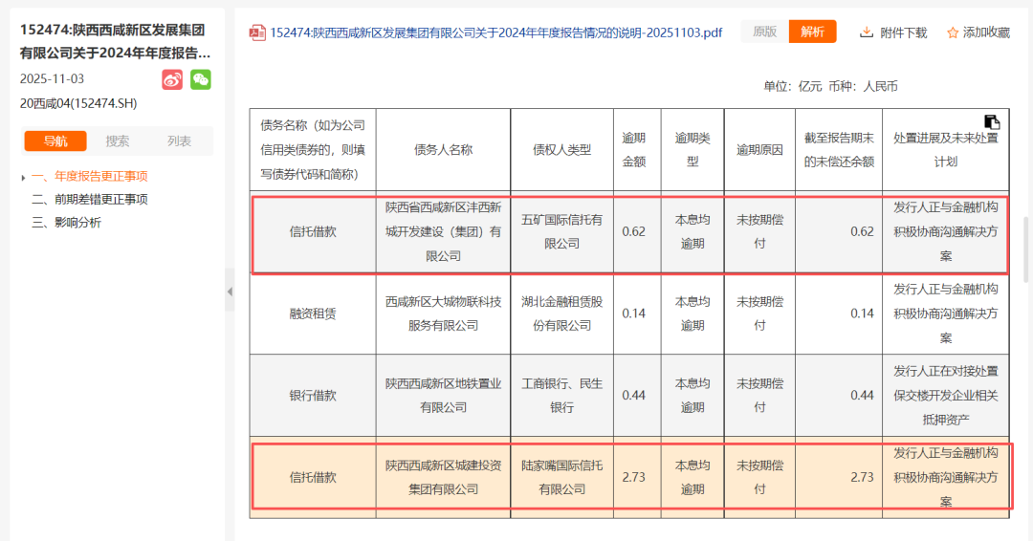
Task: Switch to the 搜索 tab
Action: click(118, 141)
